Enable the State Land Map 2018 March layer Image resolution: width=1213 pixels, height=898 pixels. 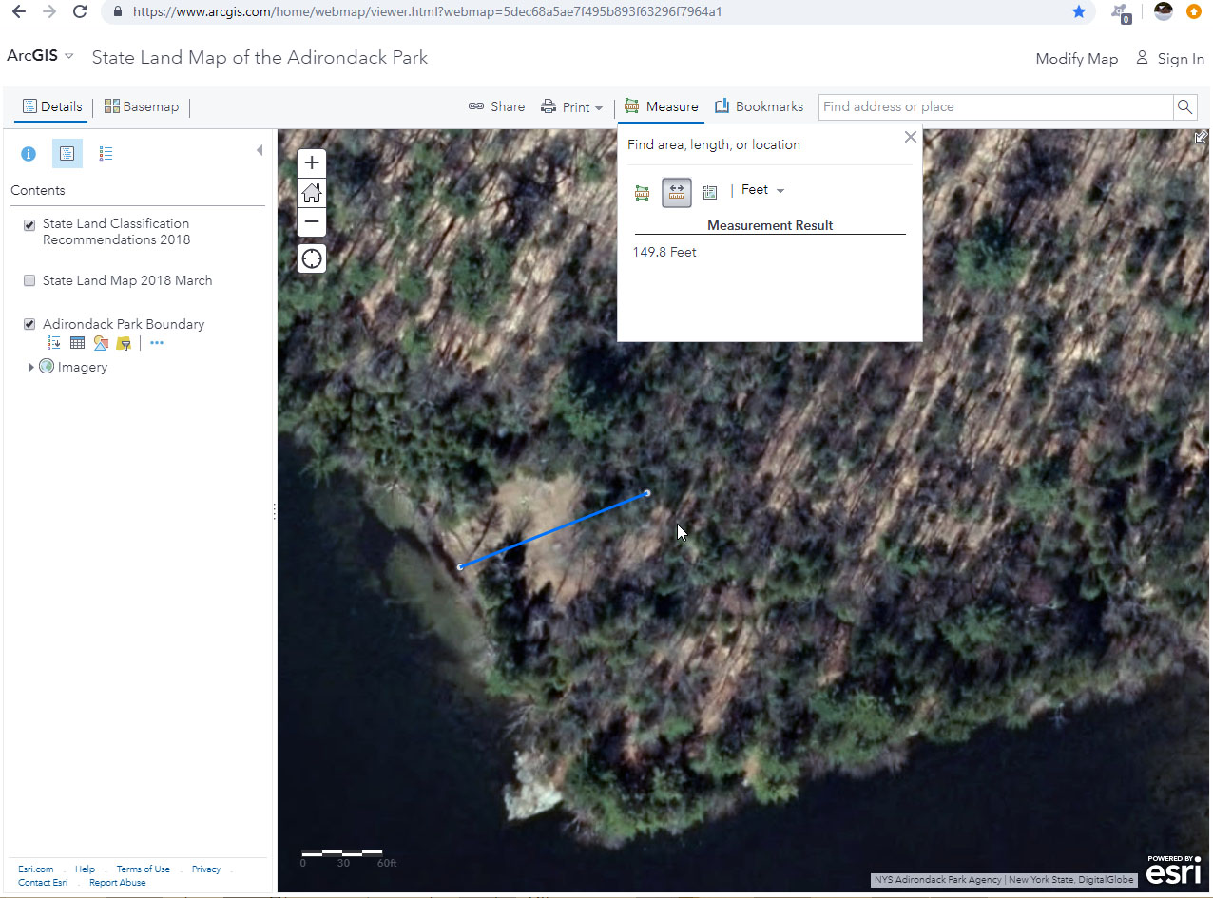point(29,281)
